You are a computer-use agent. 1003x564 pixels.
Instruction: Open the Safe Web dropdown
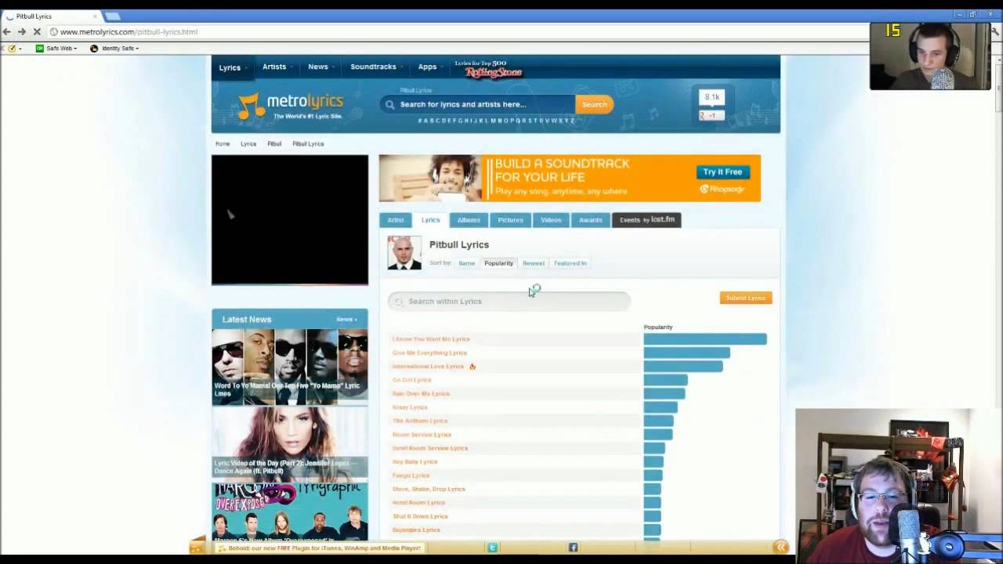75,49
